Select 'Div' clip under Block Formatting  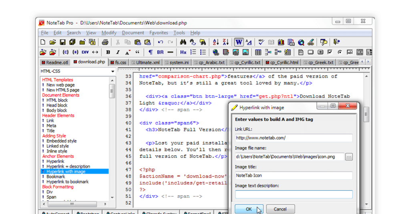pyautogui.click(x=49, y=192)
